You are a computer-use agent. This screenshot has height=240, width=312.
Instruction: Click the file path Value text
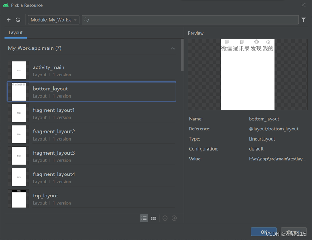[x=277, y=159]
